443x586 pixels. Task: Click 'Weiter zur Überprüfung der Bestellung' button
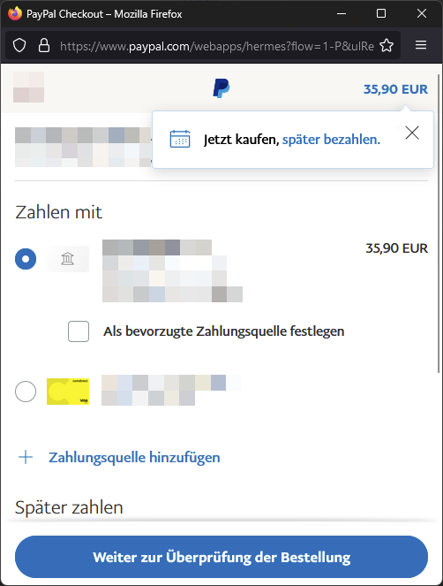point(221,557)
